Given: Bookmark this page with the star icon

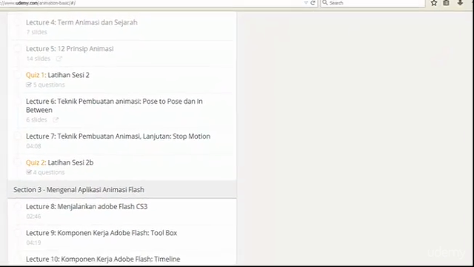Looking at the screenshot, I should (434, 3).
